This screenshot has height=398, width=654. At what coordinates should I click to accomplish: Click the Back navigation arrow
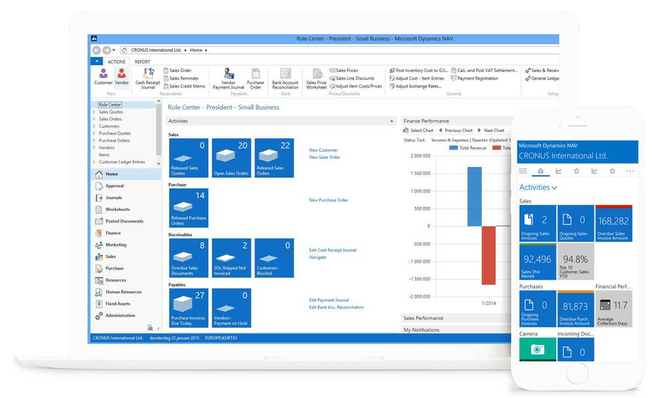point(97,50)
